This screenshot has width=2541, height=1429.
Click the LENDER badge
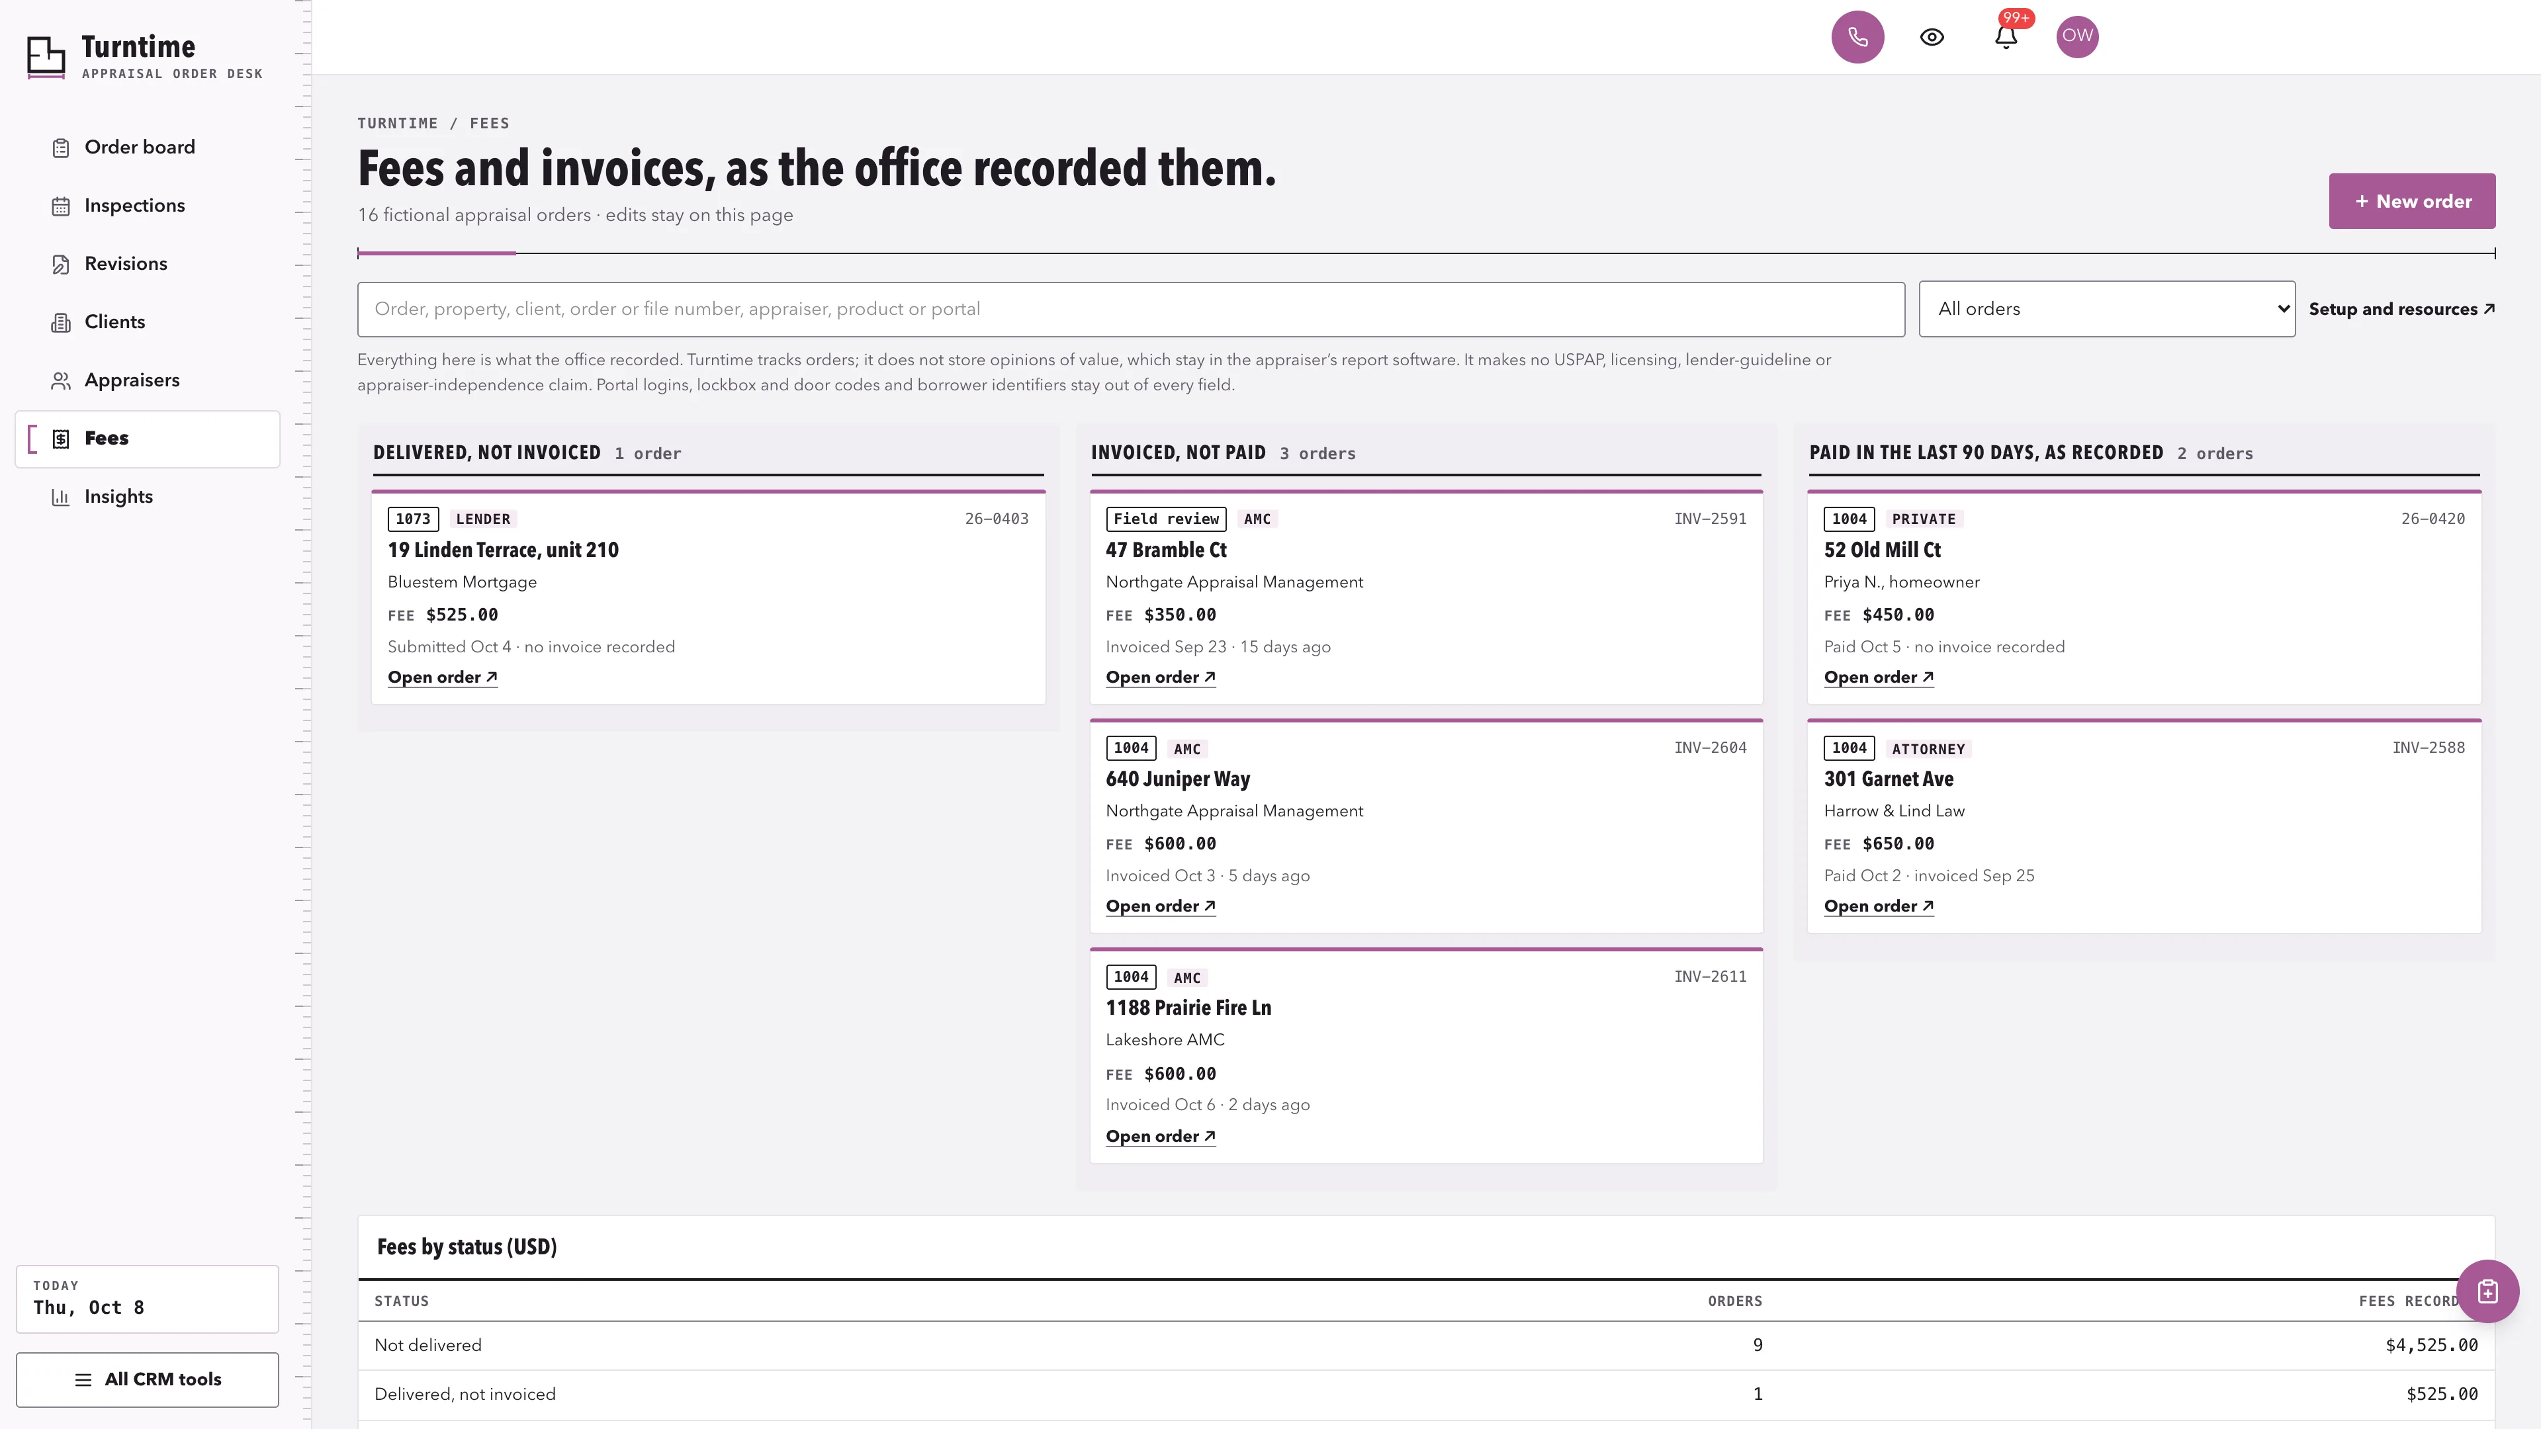483,519
